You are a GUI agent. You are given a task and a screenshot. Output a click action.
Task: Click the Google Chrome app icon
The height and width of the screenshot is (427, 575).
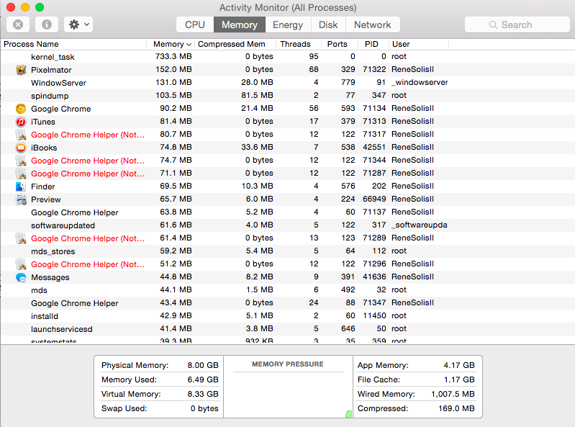[21, 109]
